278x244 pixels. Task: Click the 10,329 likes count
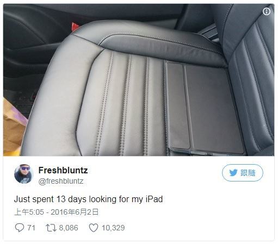(x=113, y=228)
